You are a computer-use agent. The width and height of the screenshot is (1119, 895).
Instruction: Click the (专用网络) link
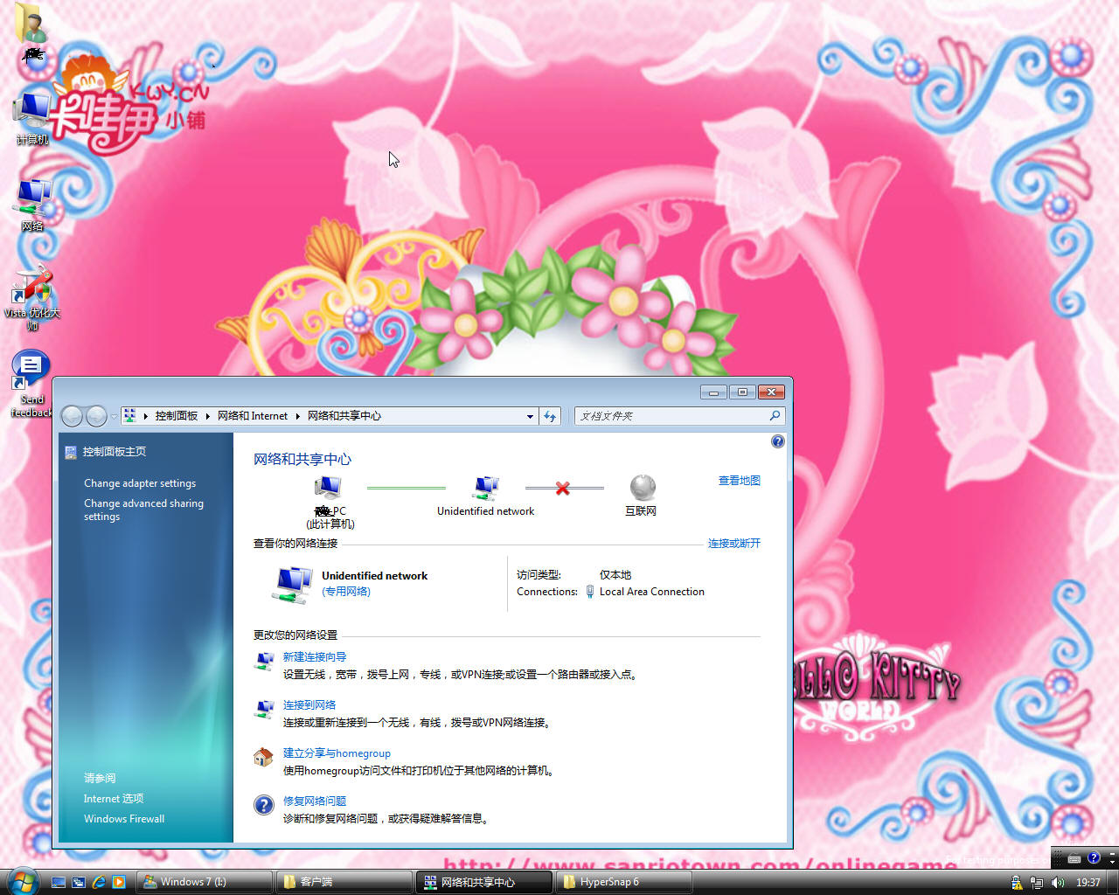point(346,592)
